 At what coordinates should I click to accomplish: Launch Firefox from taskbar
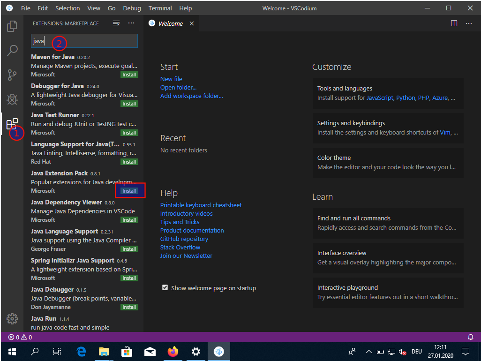(x=173, y=352)
